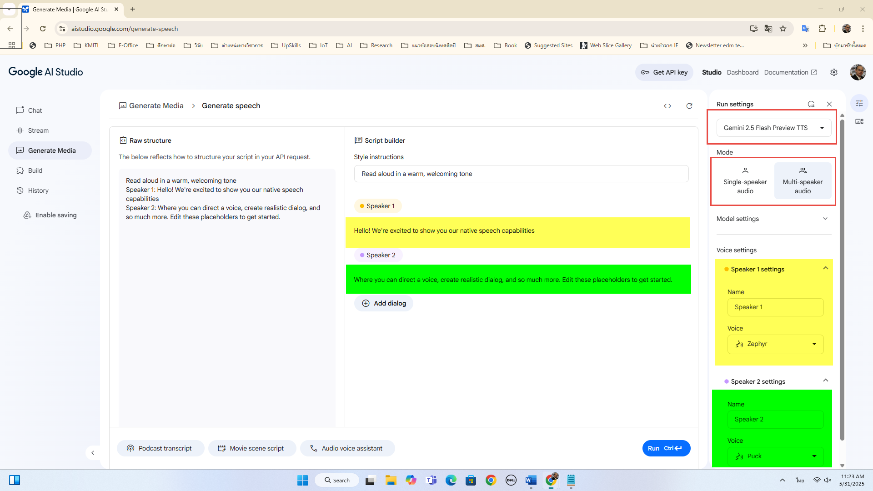Click the run settings panel scrollbar
Screen dimensions: 873x491
click(x=842, y=280)
